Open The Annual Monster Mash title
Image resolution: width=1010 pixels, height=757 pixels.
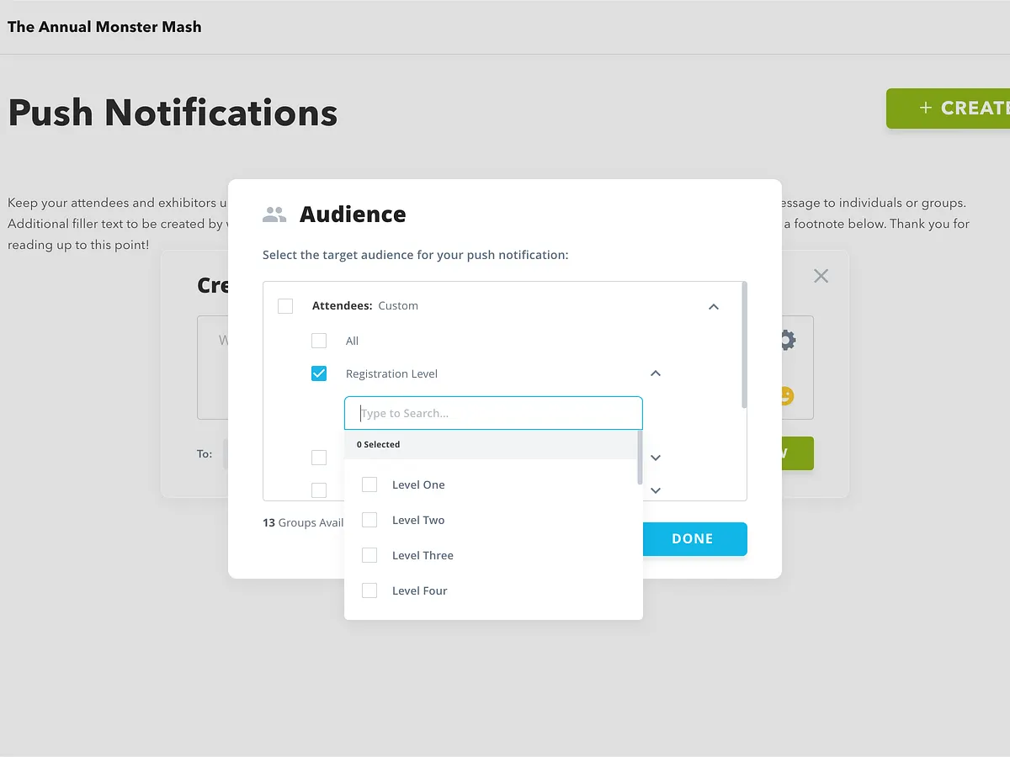tap(104, 27)
